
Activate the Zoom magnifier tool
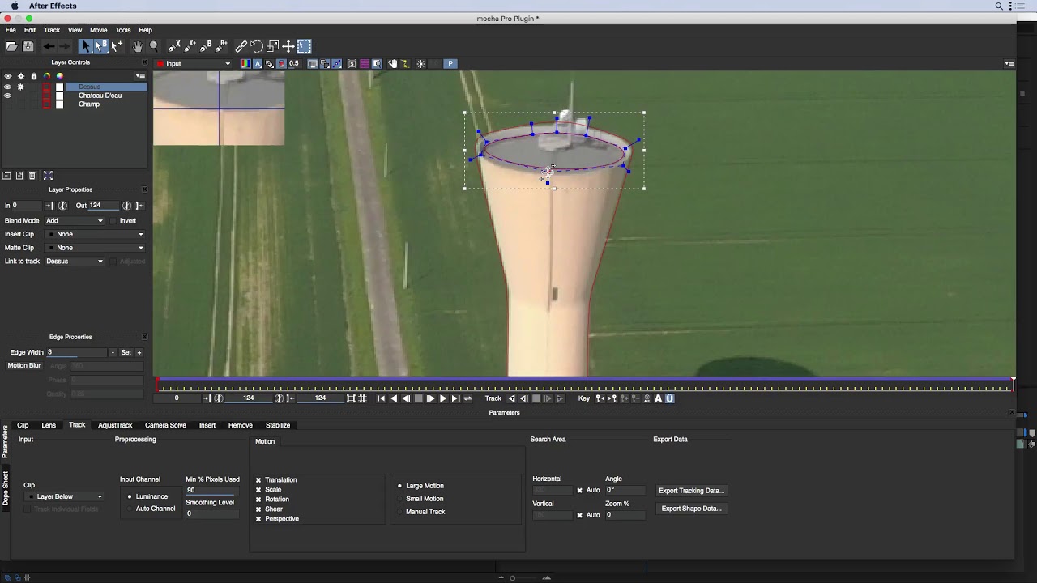point(154,47)
